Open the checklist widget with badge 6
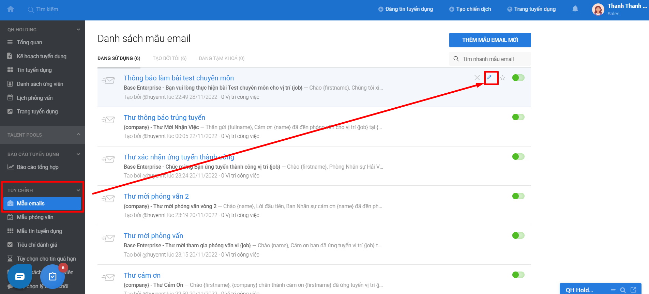This screenshot has height=294, width=649. point(52,276)
